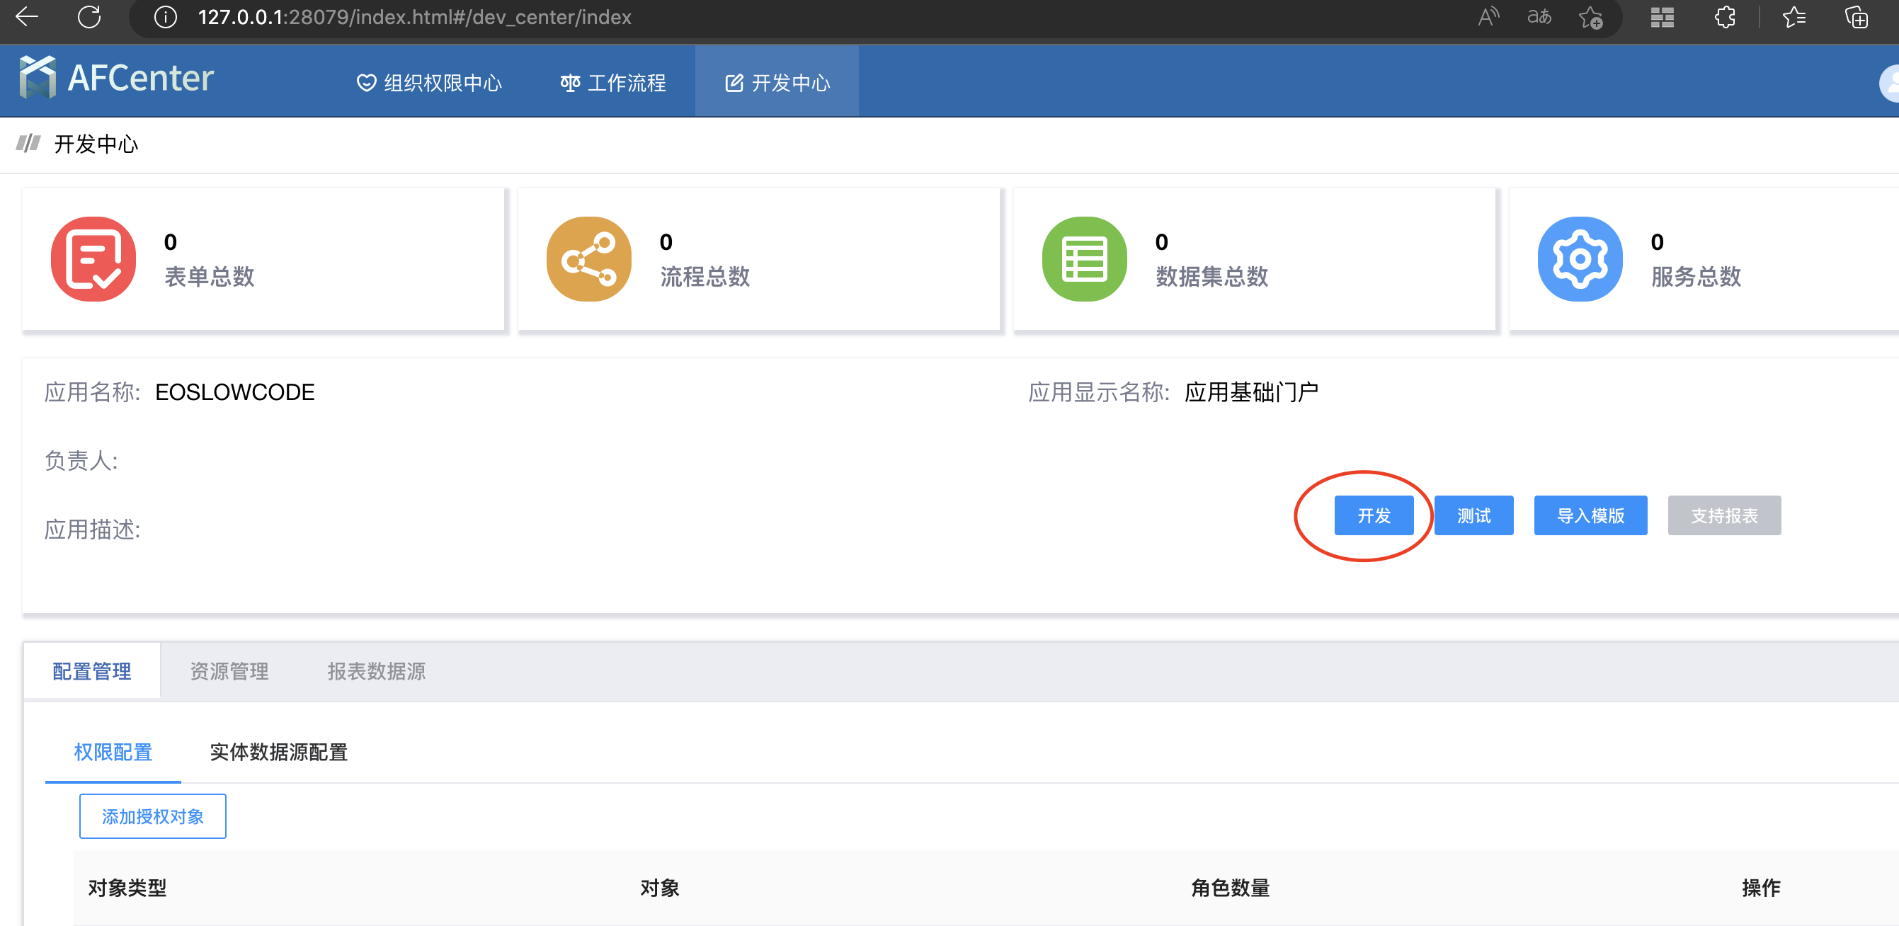
Task: Click the blue service gear icon
Action: click(1579, 259)
